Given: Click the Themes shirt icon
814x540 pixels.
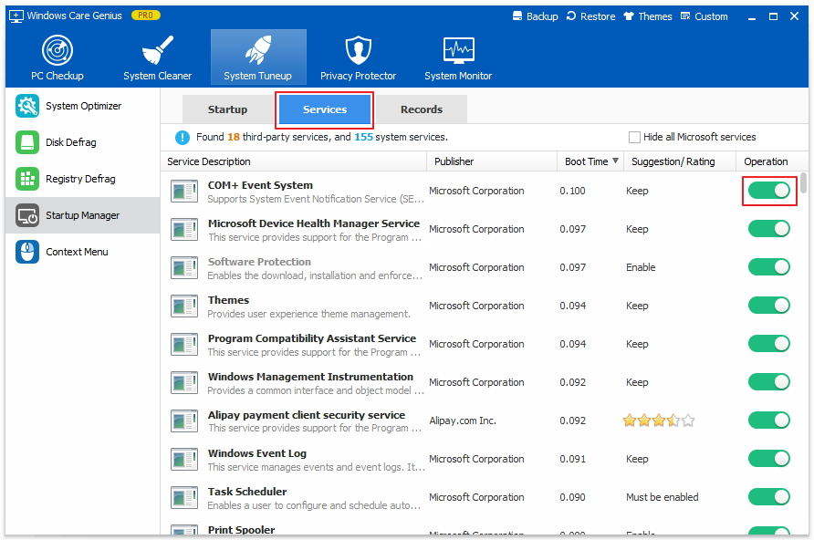Looking at the screenshot, I should point(629,16).
